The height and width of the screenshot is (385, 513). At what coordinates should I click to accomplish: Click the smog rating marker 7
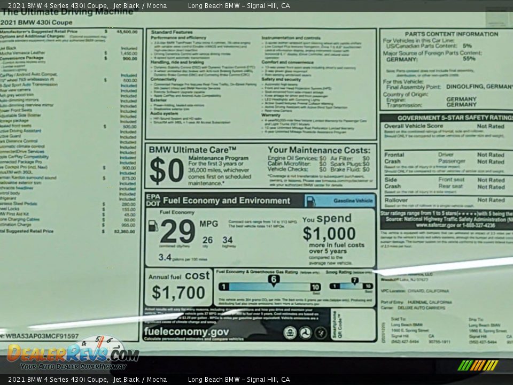355,281
